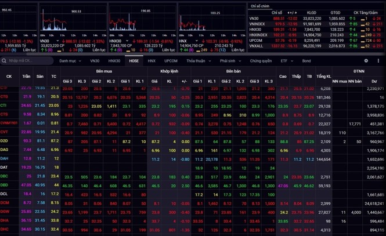Click the NN mua column header

point(340,81)
